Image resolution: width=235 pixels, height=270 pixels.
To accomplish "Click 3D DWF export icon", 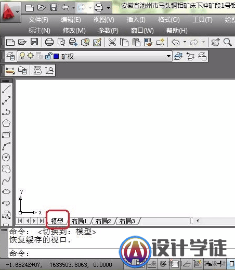I will [85, 42].
